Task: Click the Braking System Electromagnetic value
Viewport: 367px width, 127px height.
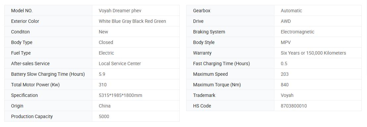Action: tap(297, 32)
